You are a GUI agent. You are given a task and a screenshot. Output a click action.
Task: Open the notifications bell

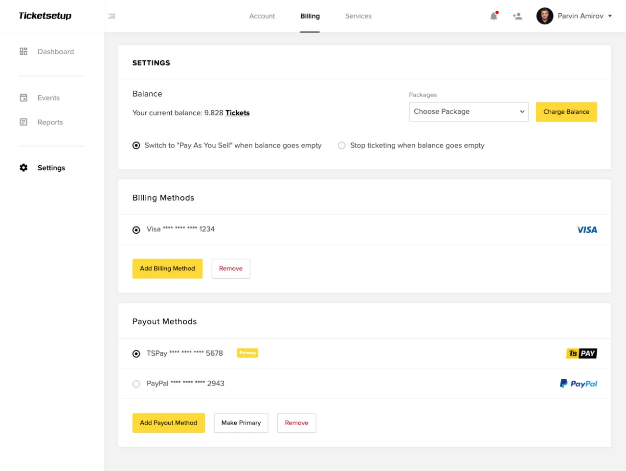(493, 16)
